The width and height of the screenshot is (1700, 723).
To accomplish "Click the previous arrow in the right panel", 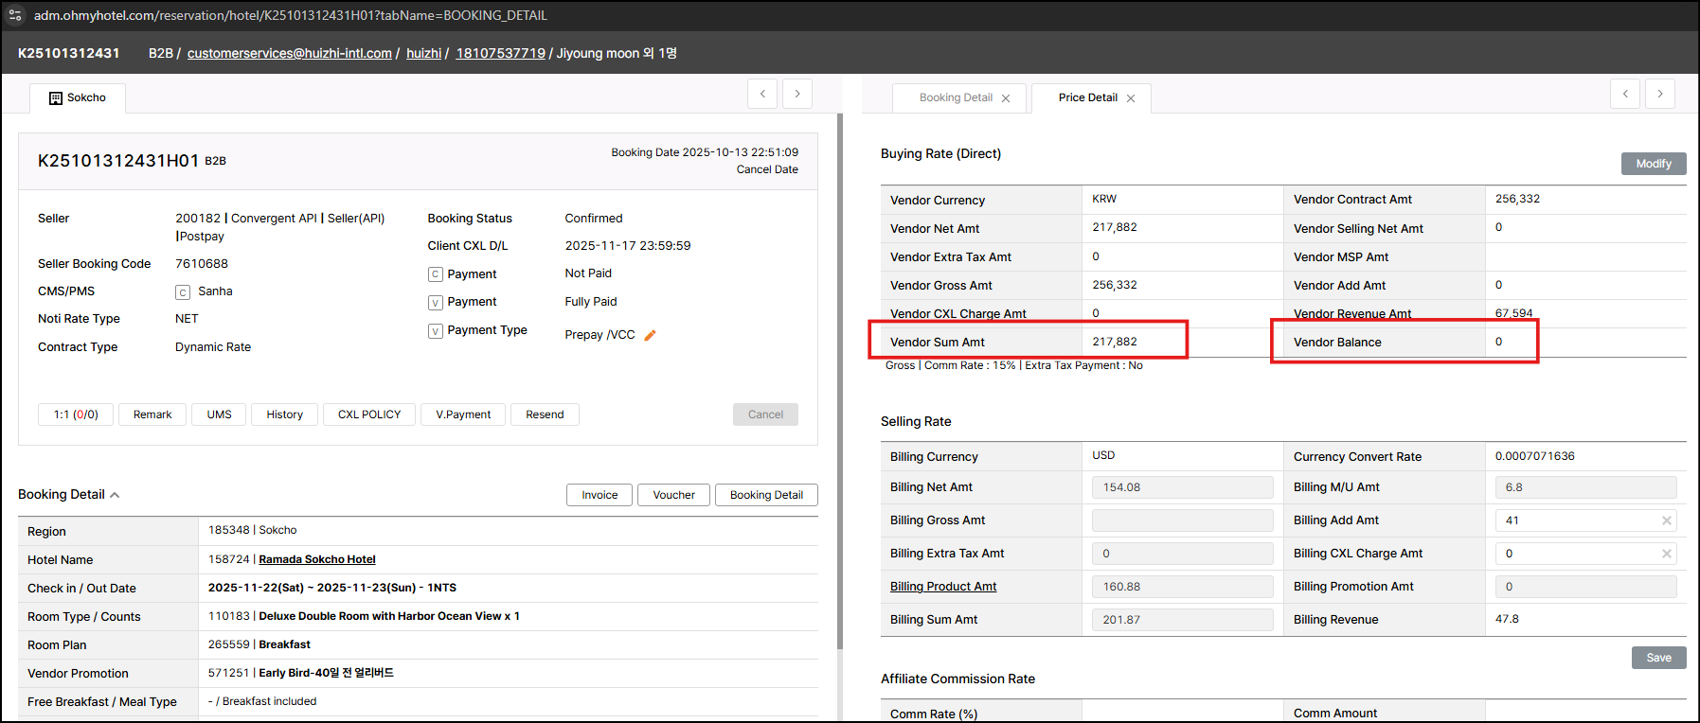I will click(1625, 94).
